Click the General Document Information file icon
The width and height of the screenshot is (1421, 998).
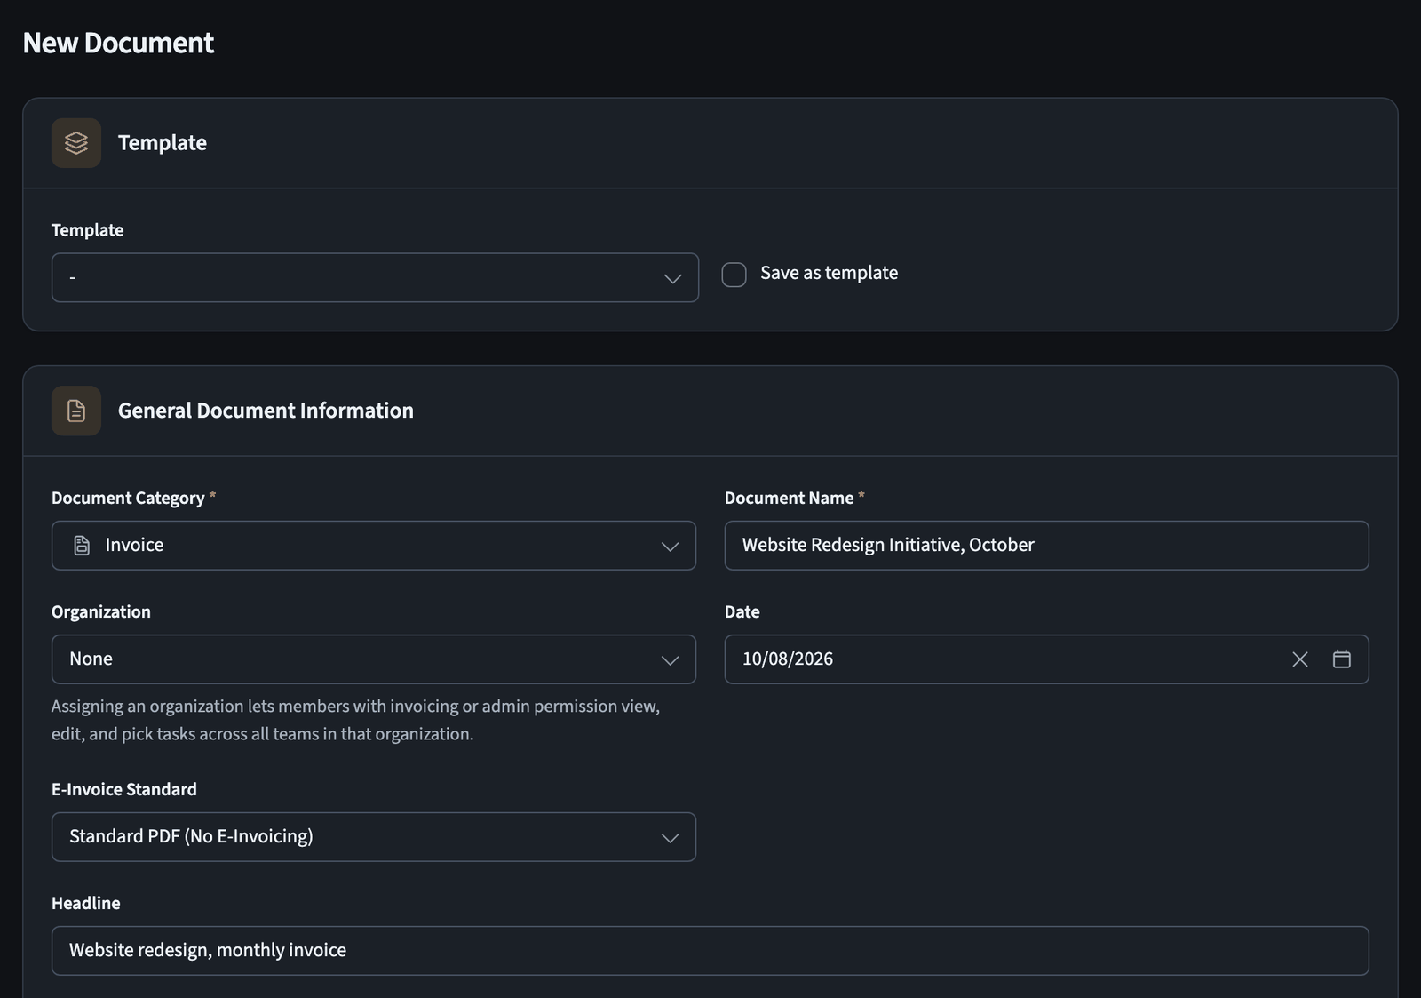pyautogui.click(x=76, y=411)
